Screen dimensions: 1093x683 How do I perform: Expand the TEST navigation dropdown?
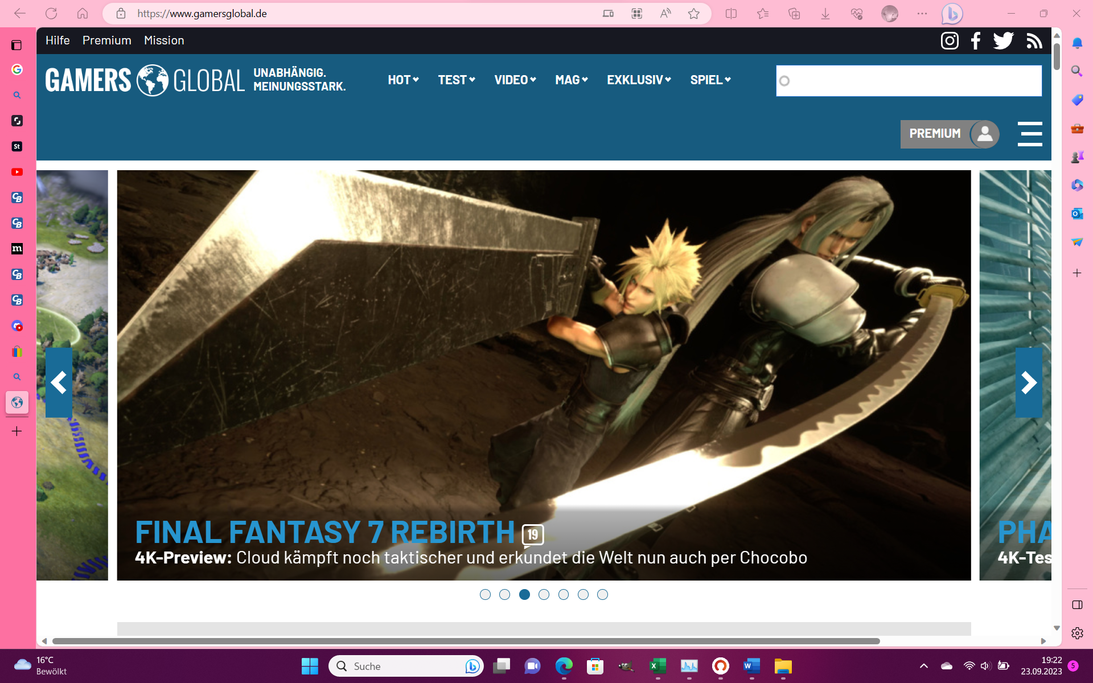click(x=455, y=80)
